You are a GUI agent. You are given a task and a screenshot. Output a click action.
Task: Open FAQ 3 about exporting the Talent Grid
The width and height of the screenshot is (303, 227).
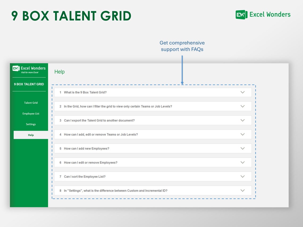153,120
